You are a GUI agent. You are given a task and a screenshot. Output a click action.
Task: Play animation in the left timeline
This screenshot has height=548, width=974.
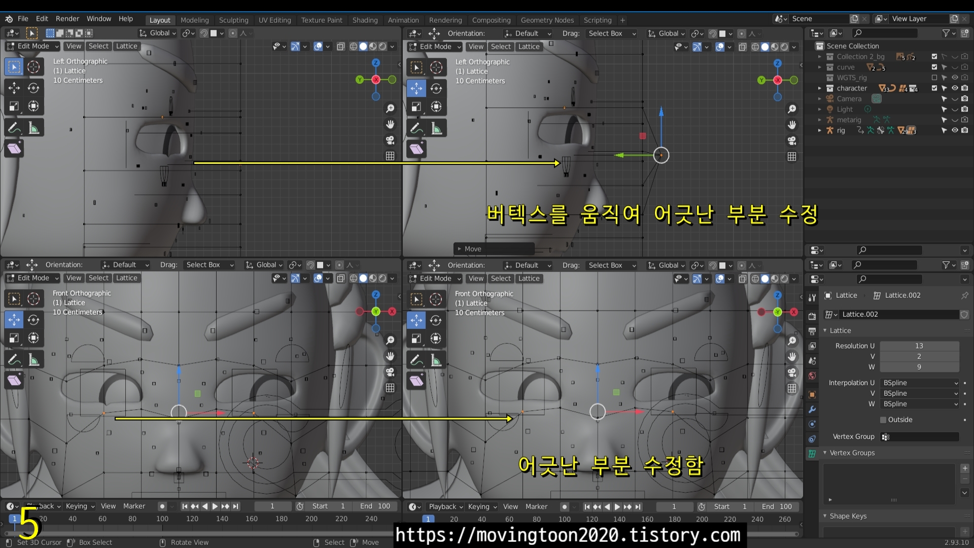point(215,506)
